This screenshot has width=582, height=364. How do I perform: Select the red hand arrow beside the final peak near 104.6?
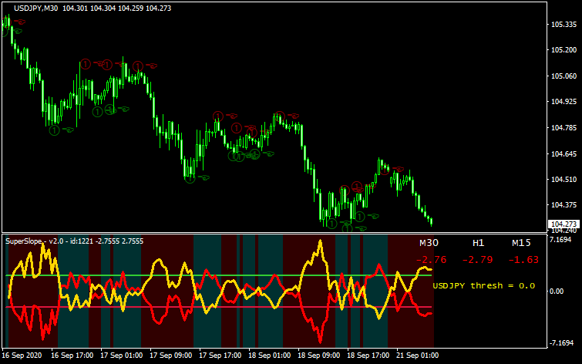(398, 169)
